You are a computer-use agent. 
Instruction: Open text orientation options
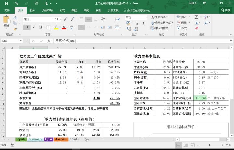103,19
